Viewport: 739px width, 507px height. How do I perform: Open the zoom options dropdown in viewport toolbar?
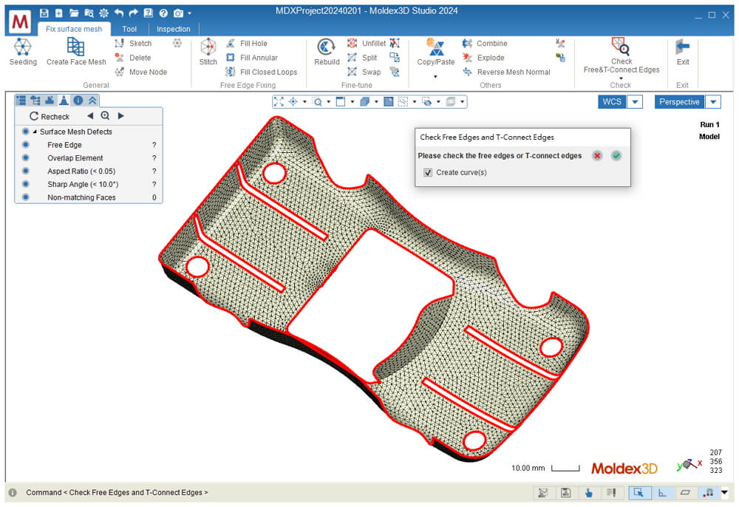click(x=329, y=102)
